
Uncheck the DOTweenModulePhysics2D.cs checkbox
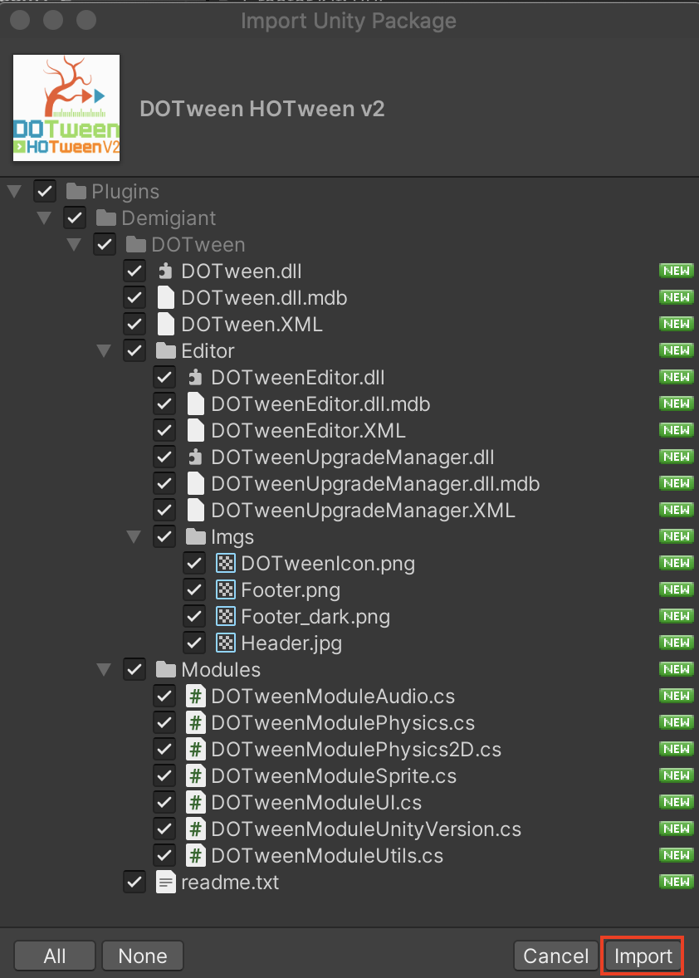point(164,749)
